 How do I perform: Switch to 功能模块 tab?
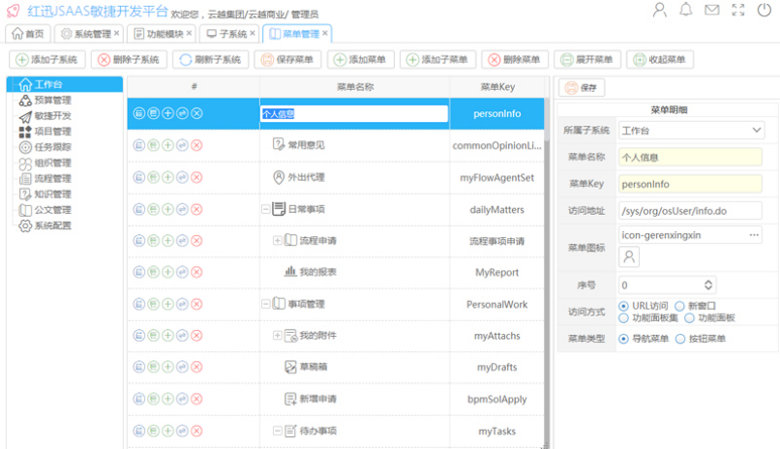(161, 33)
